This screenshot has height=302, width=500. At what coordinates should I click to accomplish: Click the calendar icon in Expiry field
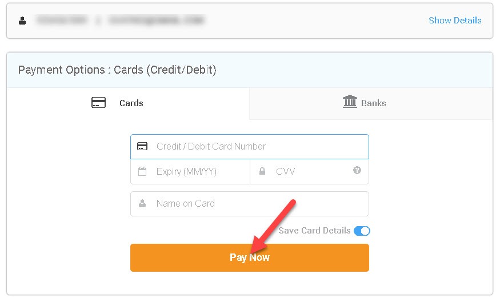click(143, 171)
